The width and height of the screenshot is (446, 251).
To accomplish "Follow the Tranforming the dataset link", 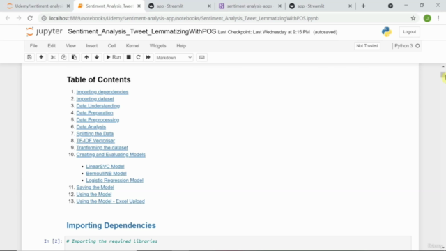I will coord(102,148).
